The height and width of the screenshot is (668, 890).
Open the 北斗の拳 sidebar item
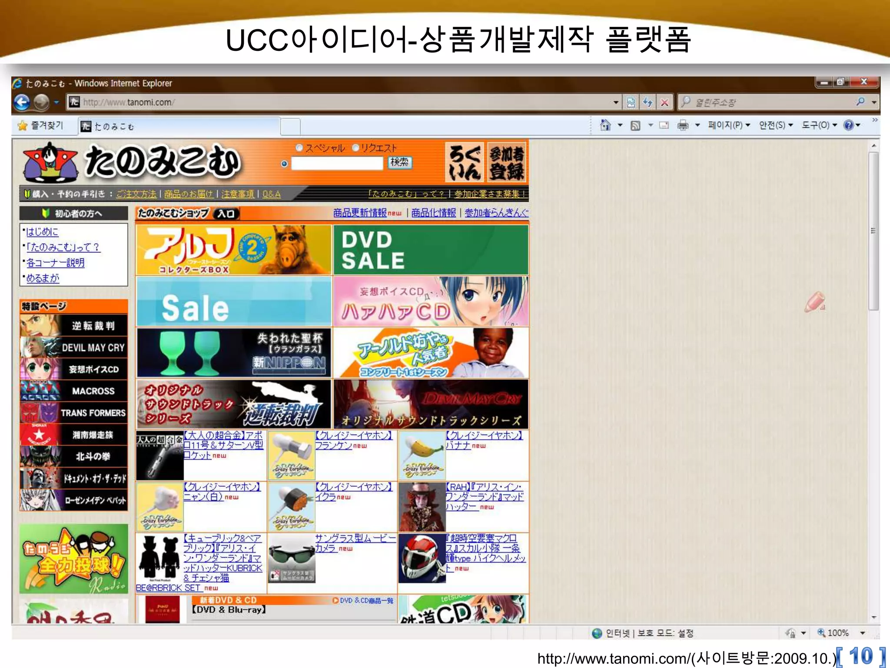coord(74,456)
